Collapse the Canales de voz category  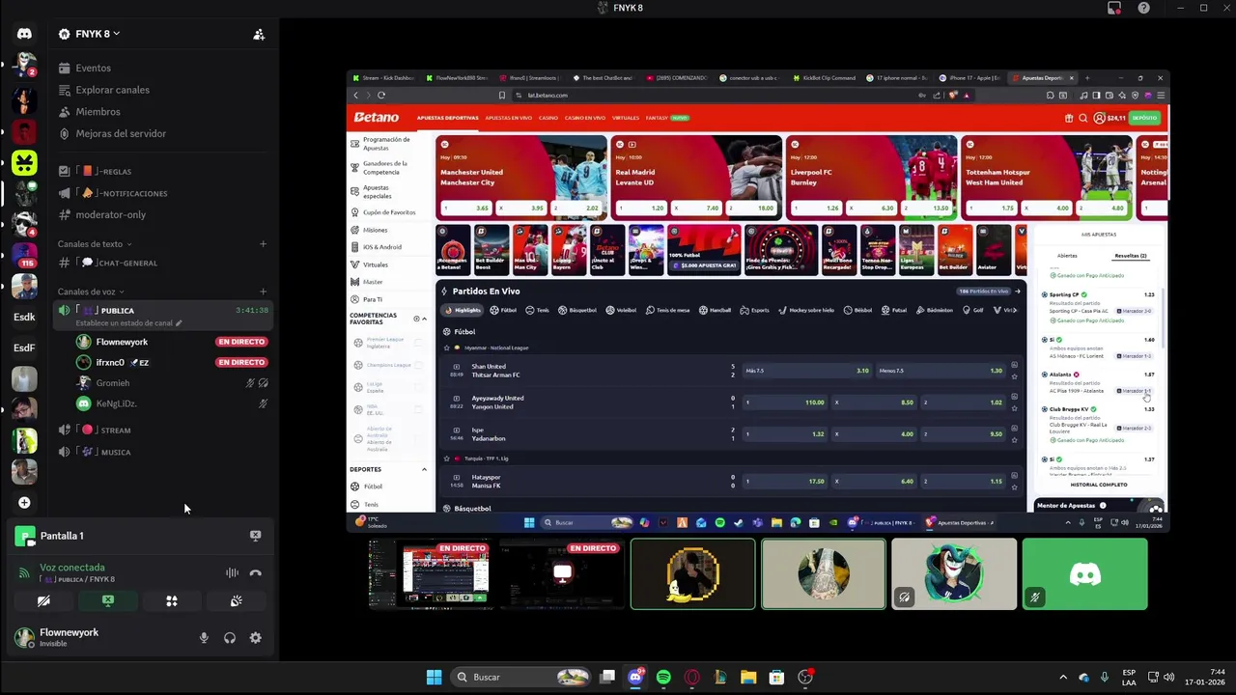pyautogui.click(x=90, y=292)
